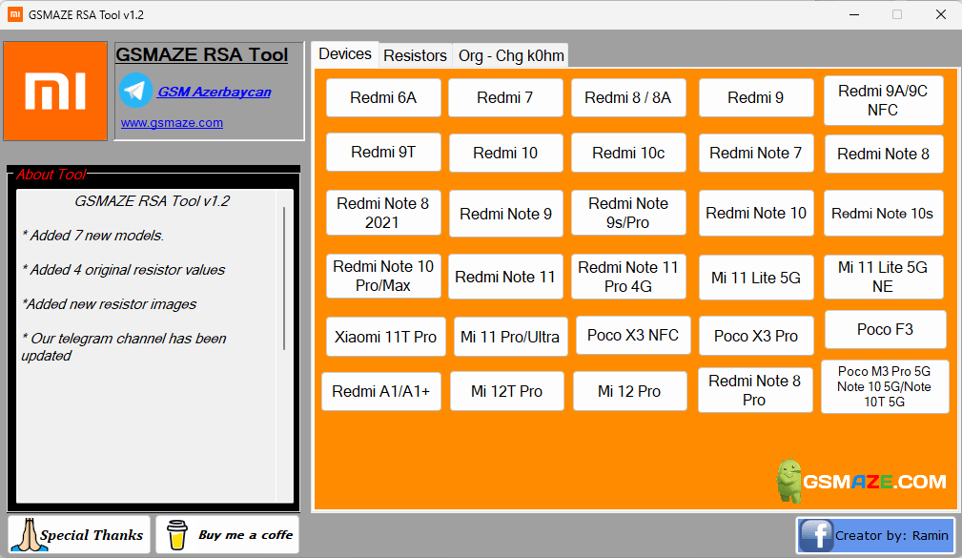Click the praying hands icon on Special Thanks
Image resolution: width=962 pixels, height=558 pixels.
(28, 534)
